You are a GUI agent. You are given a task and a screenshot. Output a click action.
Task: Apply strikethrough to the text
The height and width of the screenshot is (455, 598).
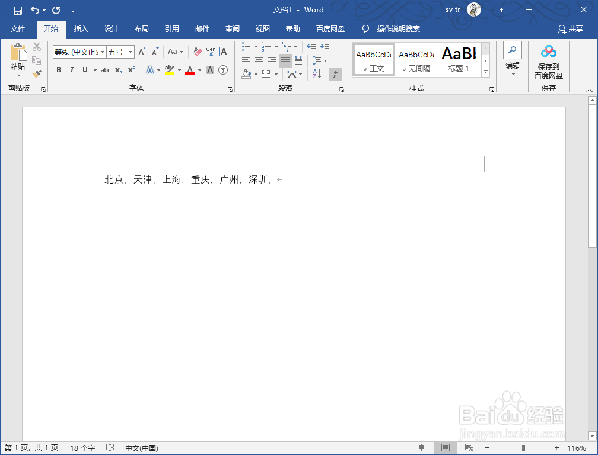click(105, 70)
